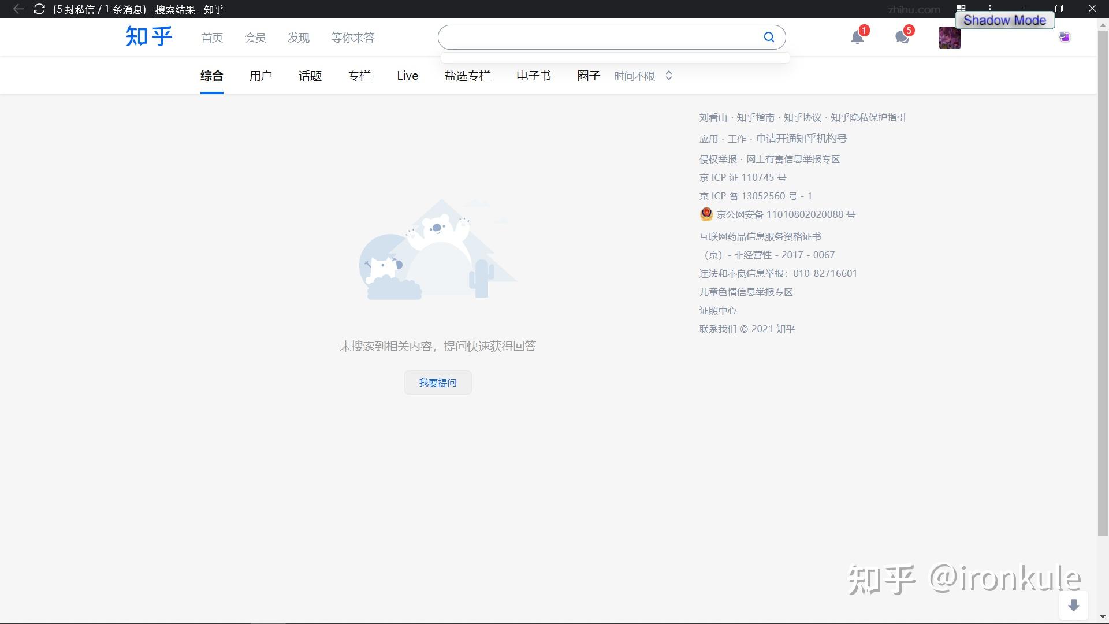Open the 知乎指南 footer link
This screenshot has height=624, width=1109.
pyautogui.click(x=755, y=117)
